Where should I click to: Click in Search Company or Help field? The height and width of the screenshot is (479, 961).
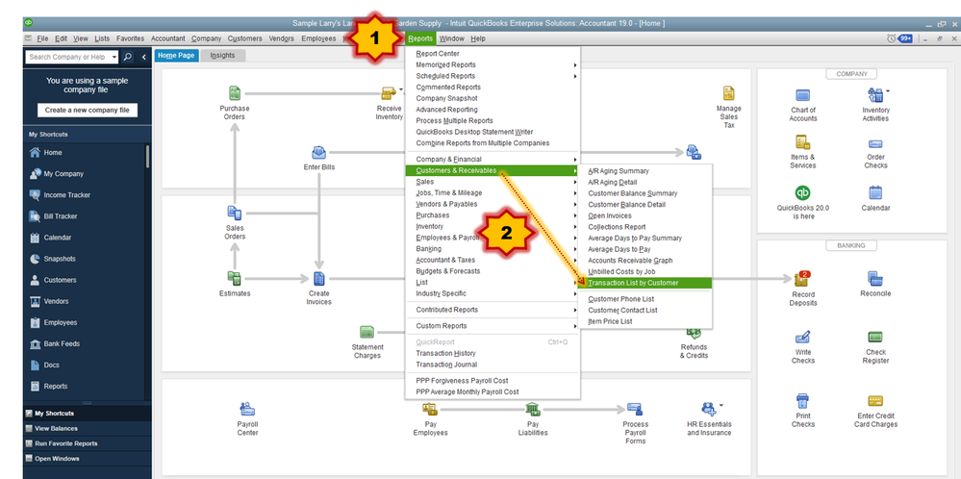coord(67,57)
